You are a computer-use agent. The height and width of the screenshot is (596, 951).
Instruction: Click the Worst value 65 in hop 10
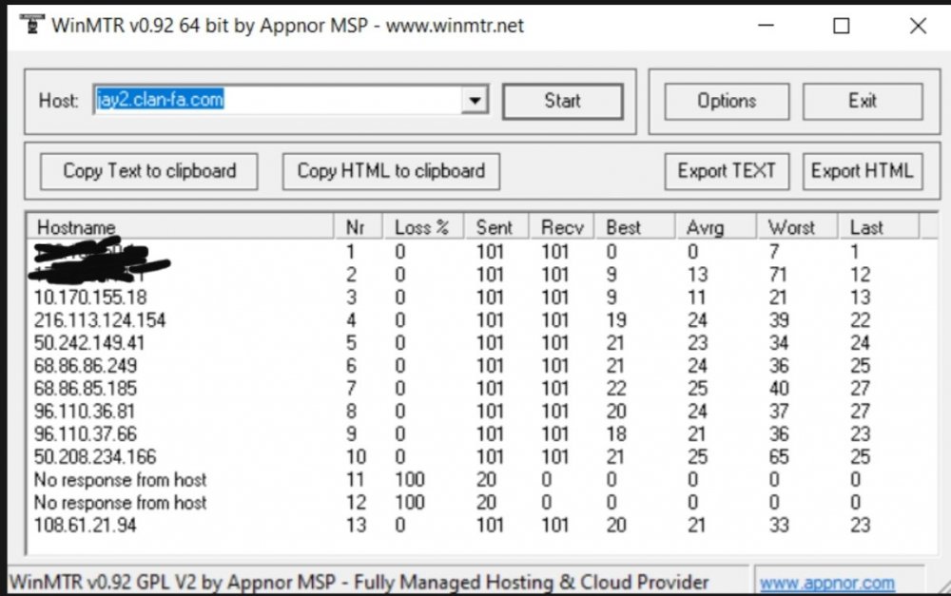pos(779,456)
